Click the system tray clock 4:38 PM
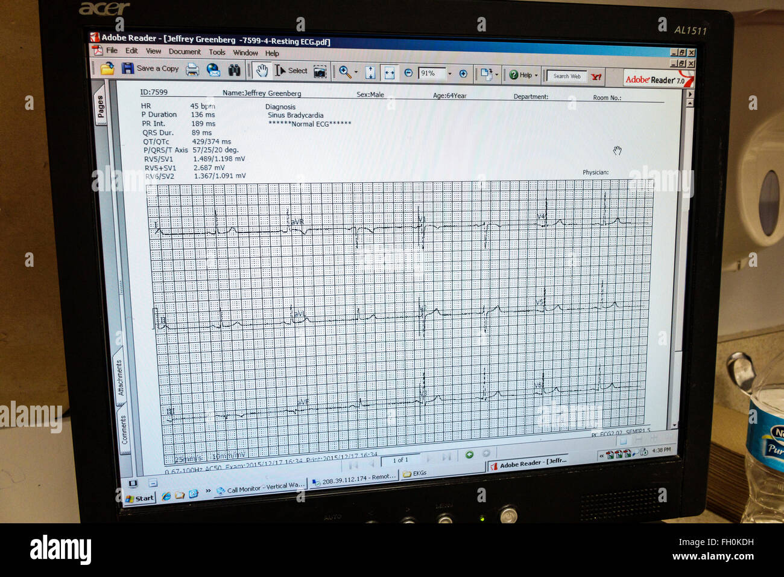 point(661,450)
